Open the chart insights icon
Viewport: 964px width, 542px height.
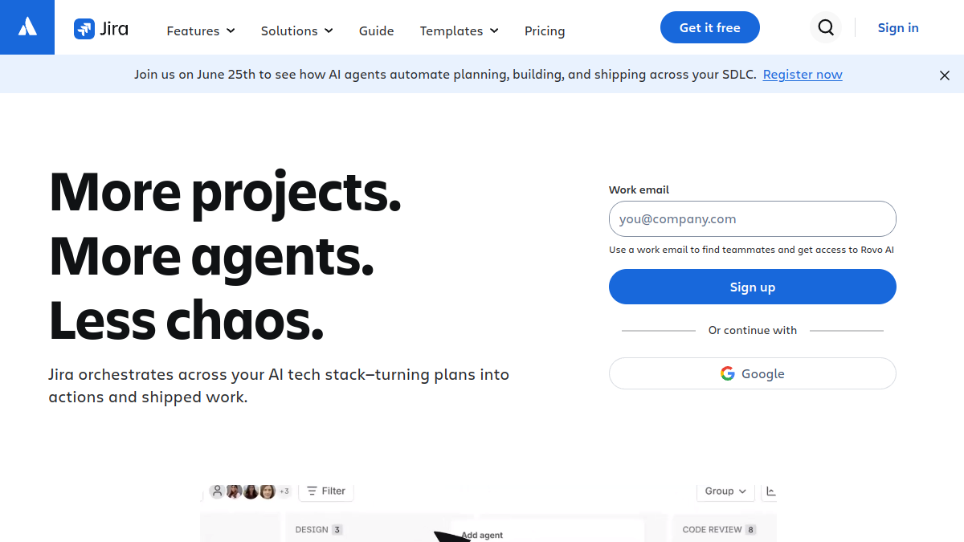tap(770, 491)
